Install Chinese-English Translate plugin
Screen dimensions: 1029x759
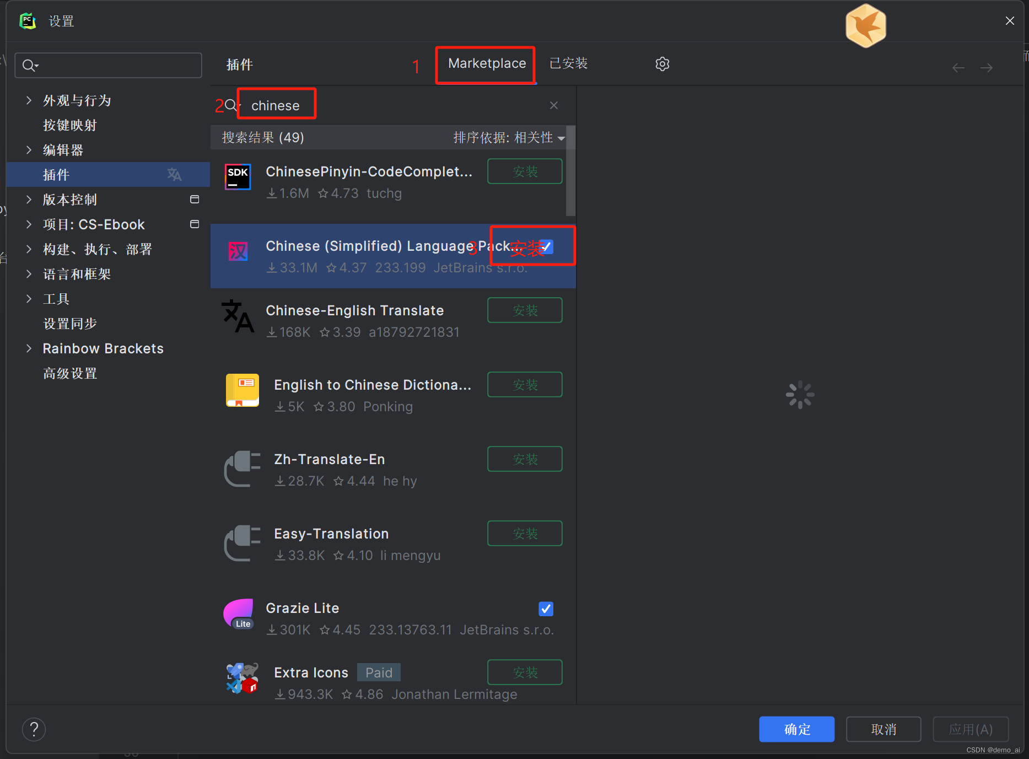(525, 310)
